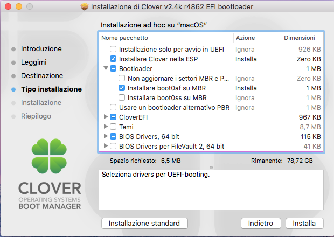This screenshot has width=334, height=237.
Task: Click the '8,7 MB' Temi size
Action: point(310,127)
